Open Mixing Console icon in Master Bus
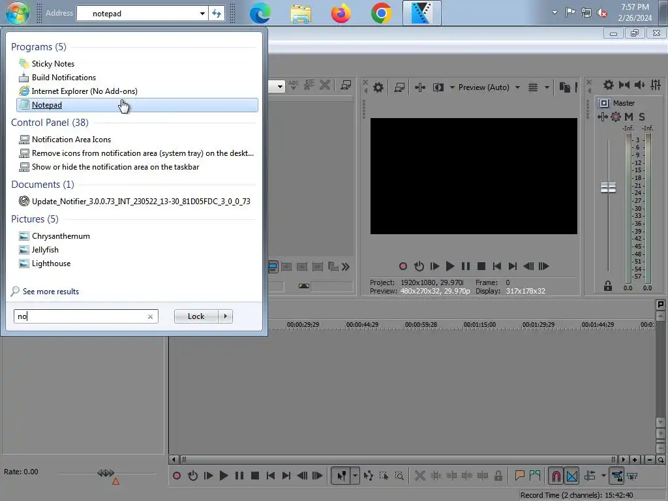The image size is (668, 501). click(656, 85)
